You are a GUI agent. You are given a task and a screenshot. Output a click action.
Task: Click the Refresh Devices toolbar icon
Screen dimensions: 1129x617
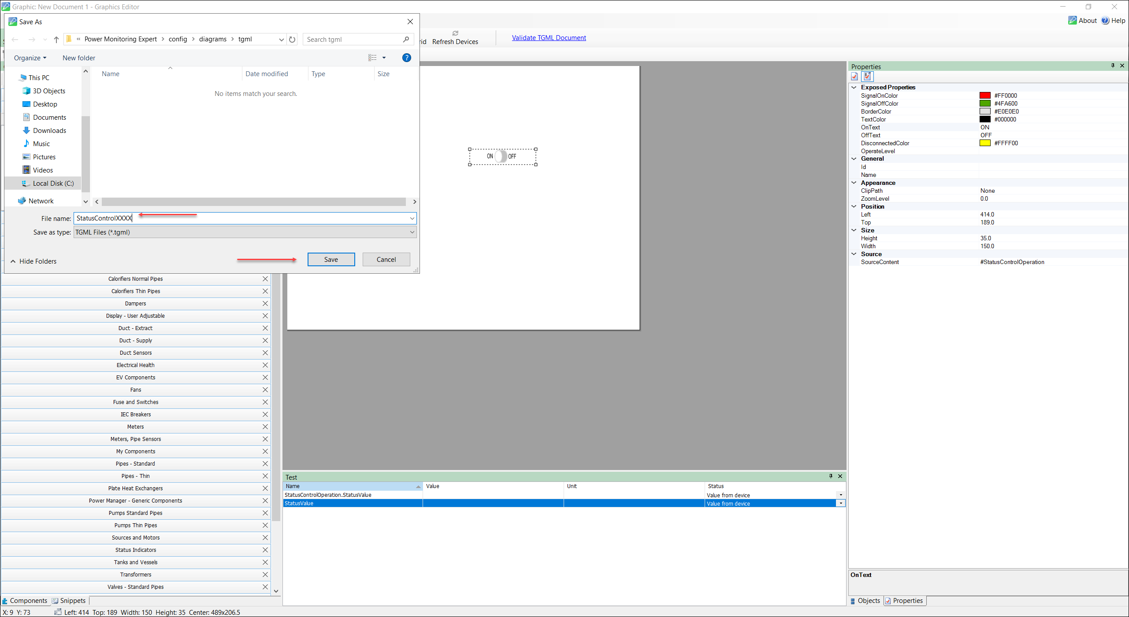coord(455,33)
